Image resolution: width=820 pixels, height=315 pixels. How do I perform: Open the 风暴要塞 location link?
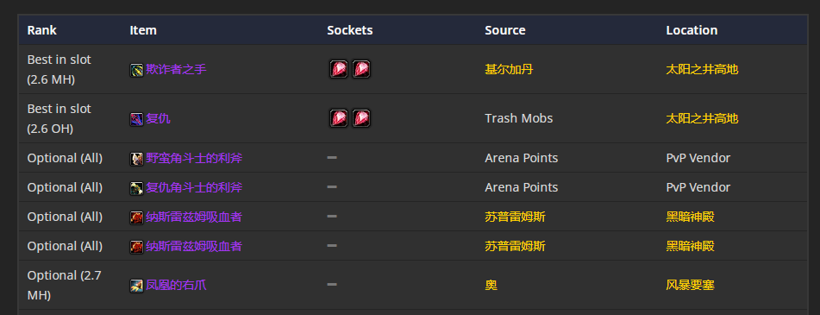[691, 285]
